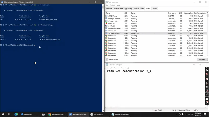Switch to the Users tab

click(142, 9)
